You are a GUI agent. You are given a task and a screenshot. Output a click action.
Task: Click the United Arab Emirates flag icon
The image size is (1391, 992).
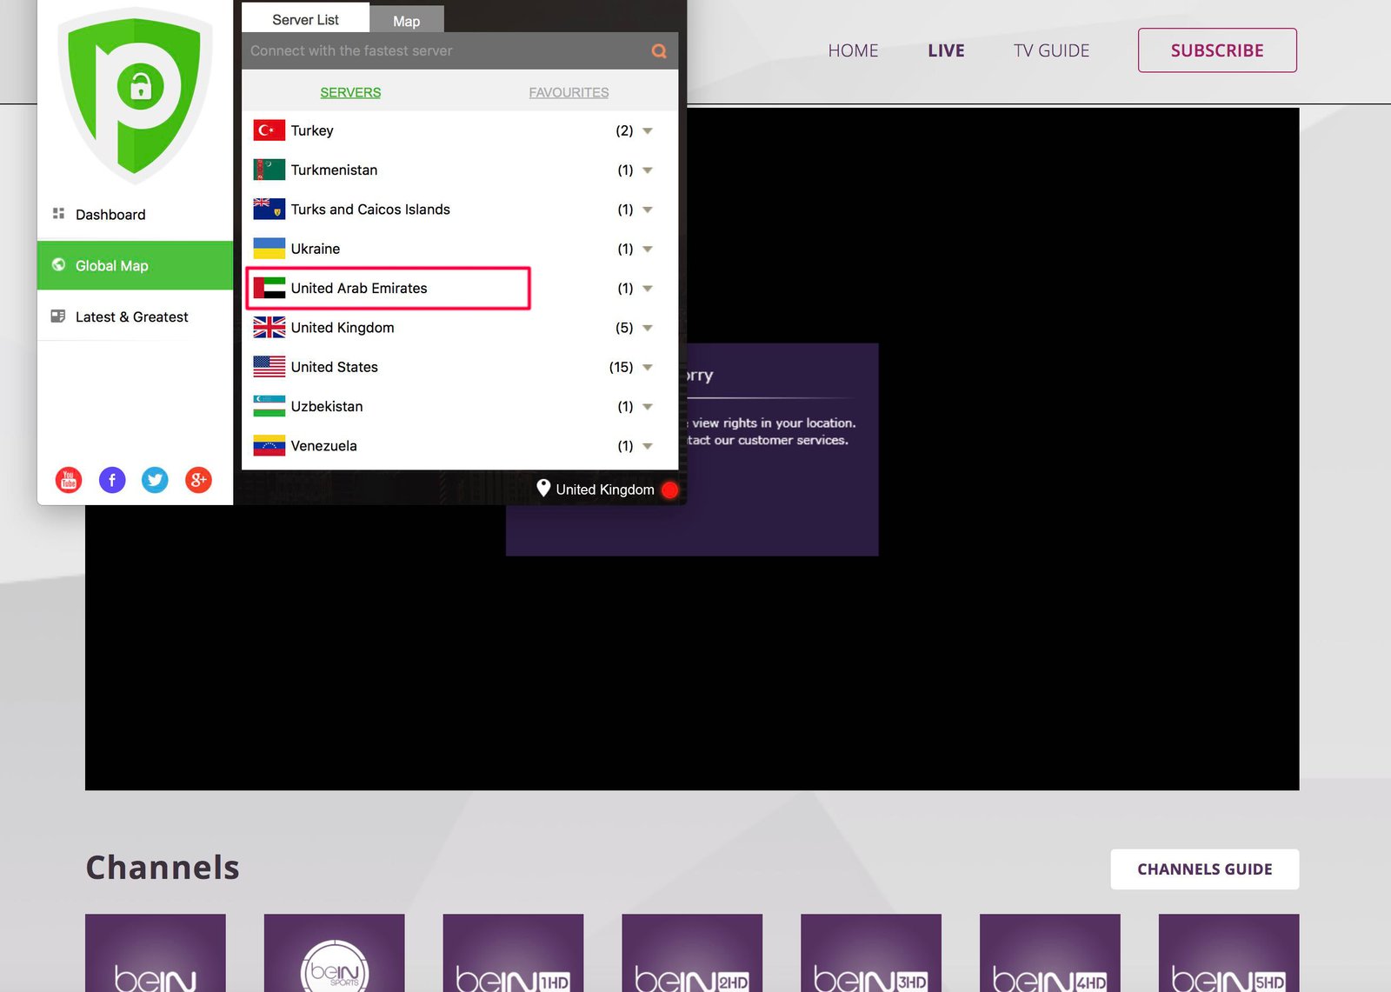(x=270, y=288)
